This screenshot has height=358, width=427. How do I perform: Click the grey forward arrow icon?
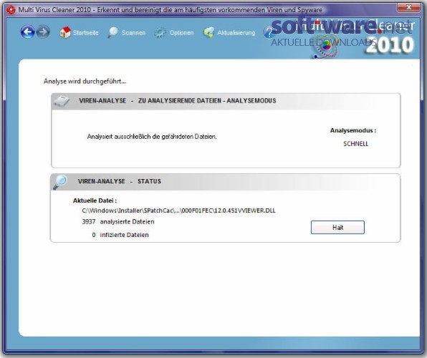43,32
